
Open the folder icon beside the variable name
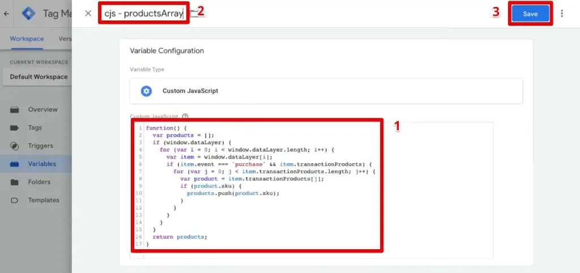click(x=194, y=14)
